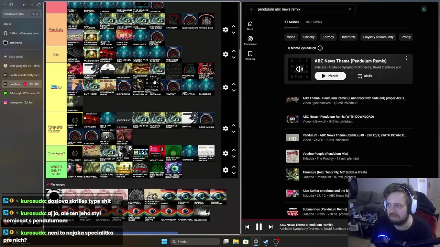
Task: Click the Co to kurva? tier label
Action: [x=56, y=153]
